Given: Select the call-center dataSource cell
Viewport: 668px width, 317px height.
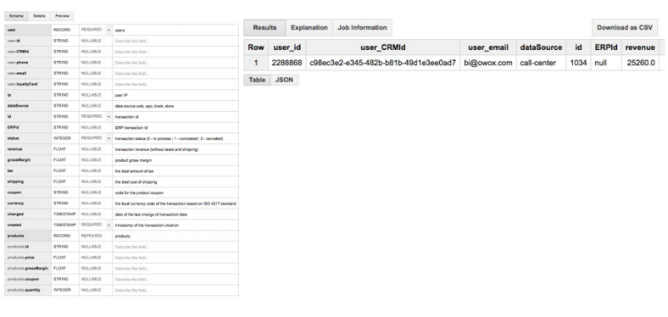Looking at the screenshot, I should click(541, 63).
